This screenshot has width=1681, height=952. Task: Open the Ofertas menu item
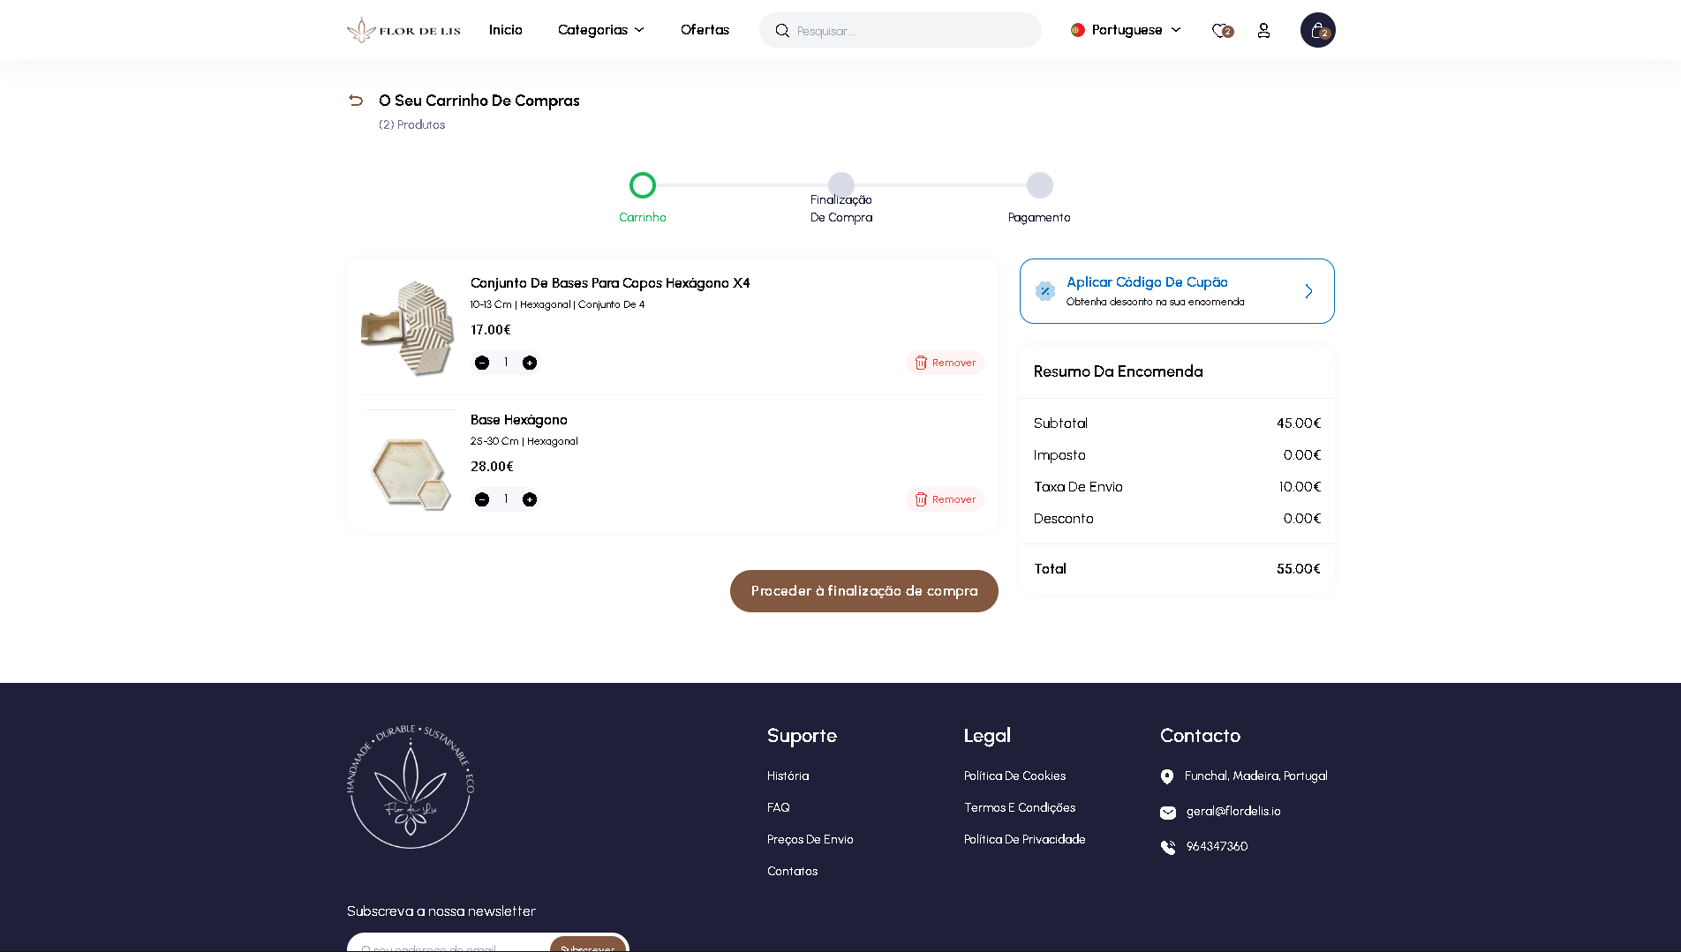704,29
